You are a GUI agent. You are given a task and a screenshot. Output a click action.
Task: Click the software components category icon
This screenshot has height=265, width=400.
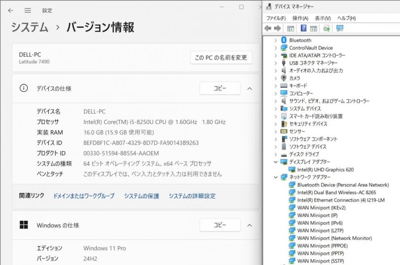click(284, 139)
